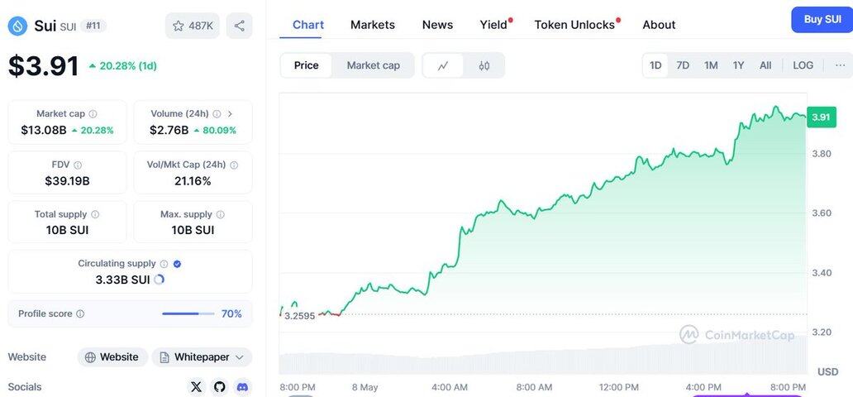The width and height of the screenshot is (853, 397).
Task: Open more chart options ellipsis menu
Action: [x=841, y=65]
